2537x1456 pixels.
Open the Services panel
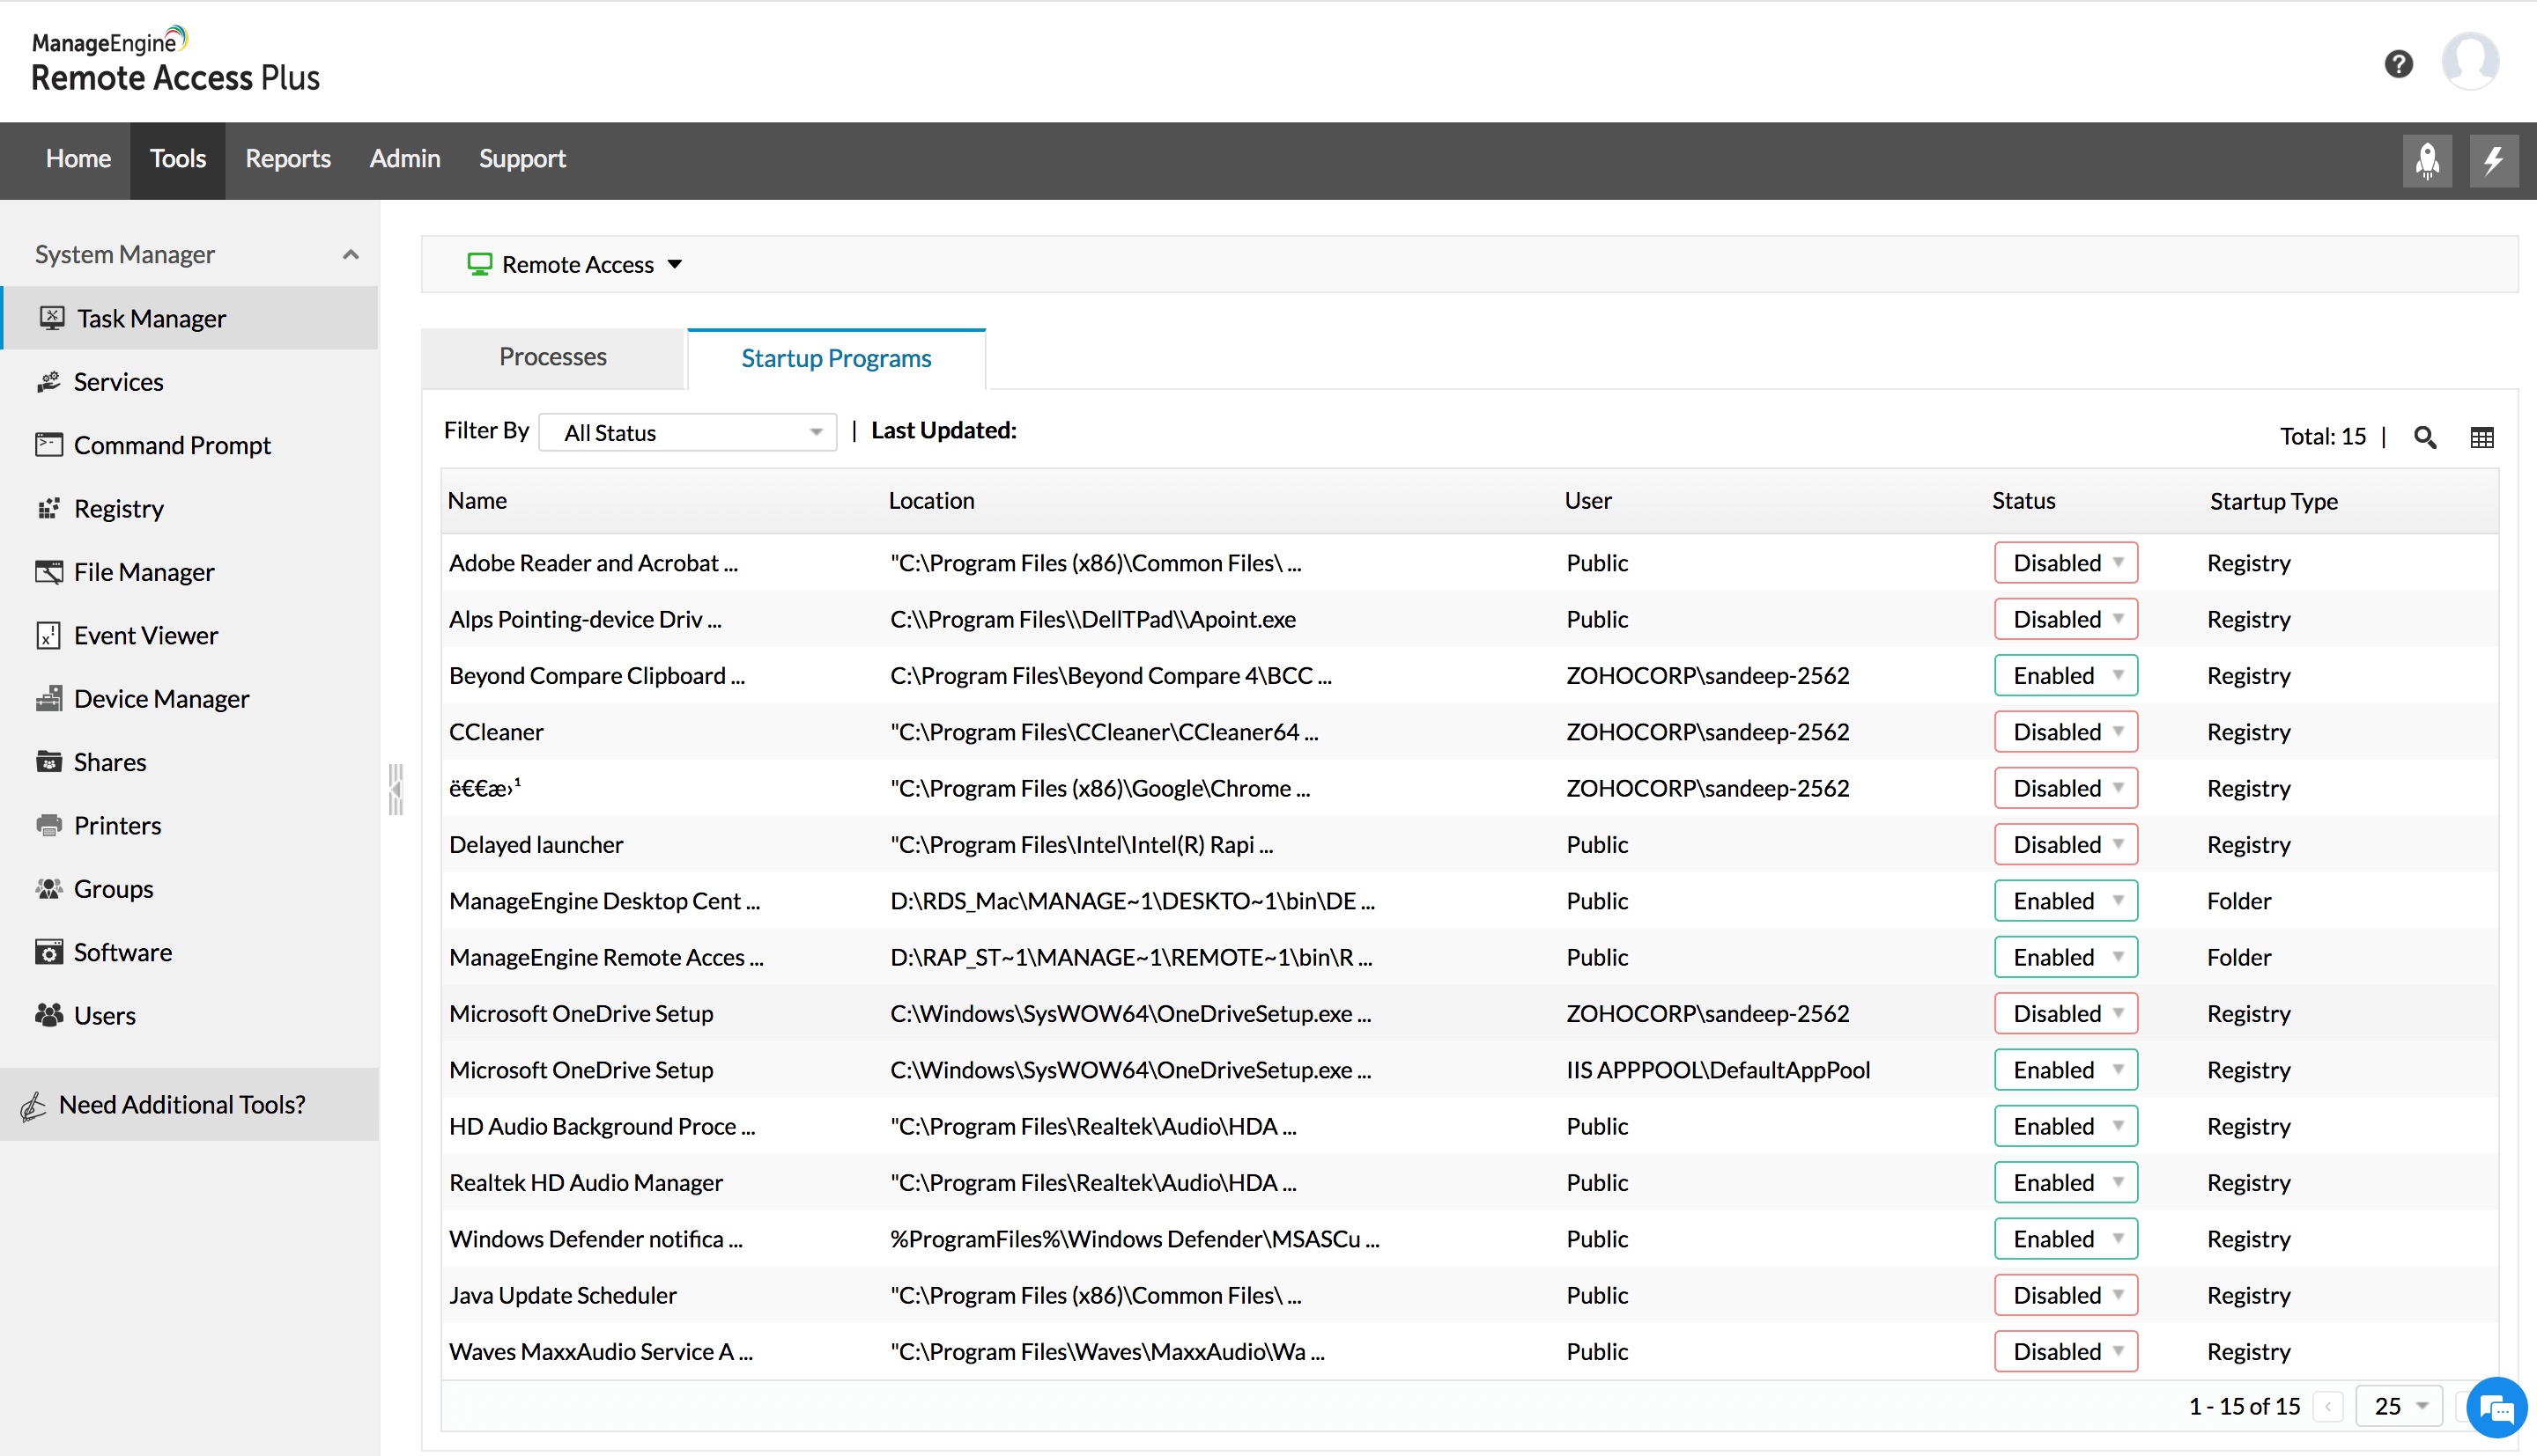click(x=117, y=381)
